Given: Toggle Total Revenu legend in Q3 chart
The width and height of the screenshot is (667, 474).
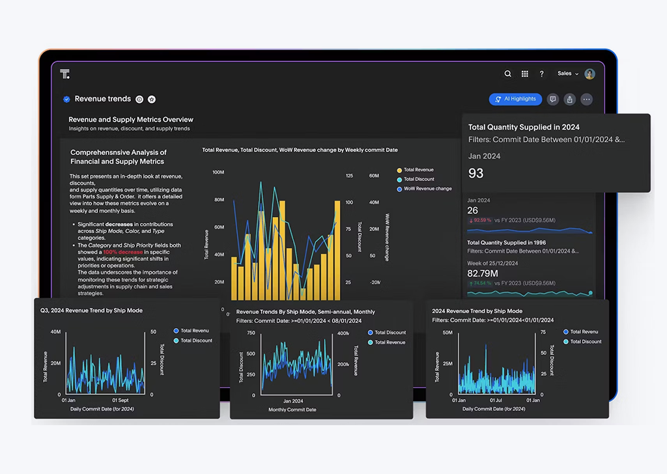Looking at the screenshot, I should (x=191, y=331).
